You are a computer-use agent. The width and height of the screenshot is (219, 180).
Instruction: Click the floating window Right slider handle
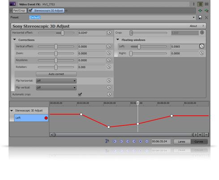pos(131,54)
